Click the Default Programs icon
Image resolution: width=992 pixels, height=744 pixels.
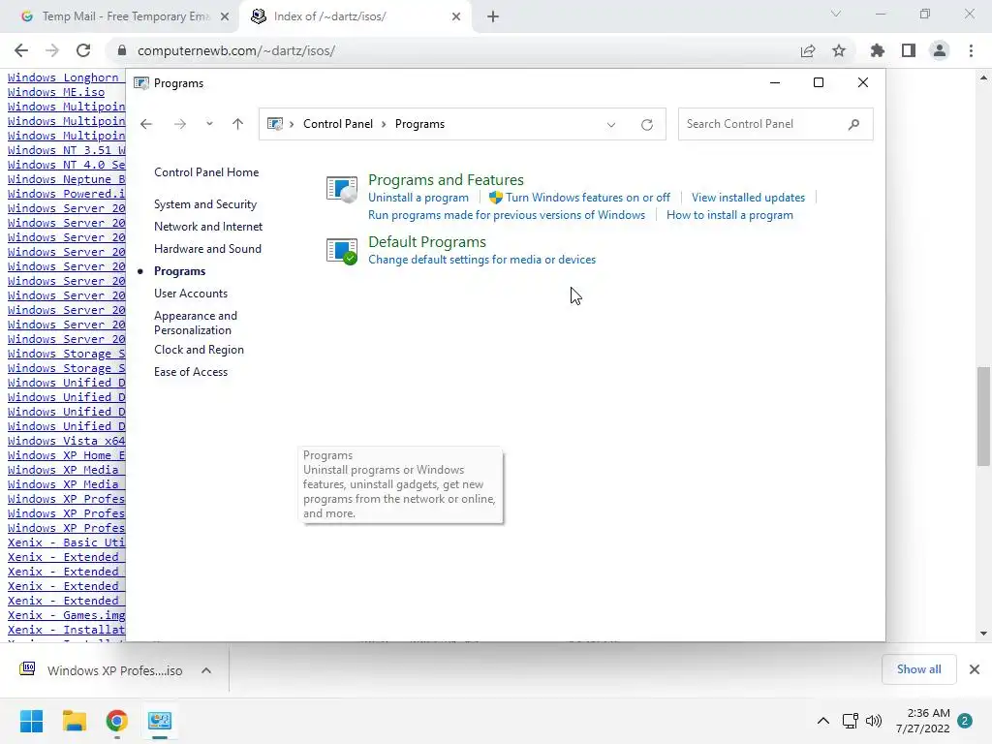coord(342,251)
